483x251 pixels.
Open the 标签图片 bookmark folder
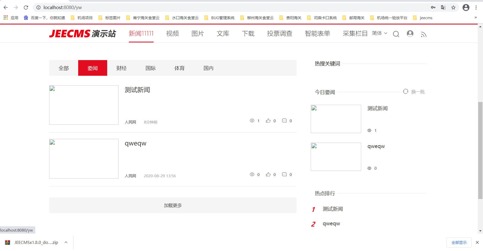click(109, 18)
